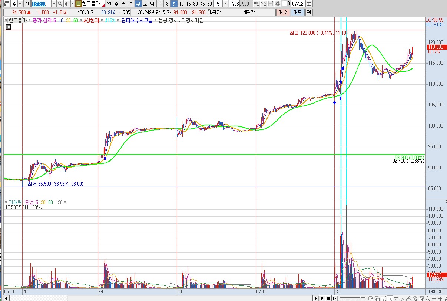
Task: Select the 초 second period tab
Action: point(145,4)
